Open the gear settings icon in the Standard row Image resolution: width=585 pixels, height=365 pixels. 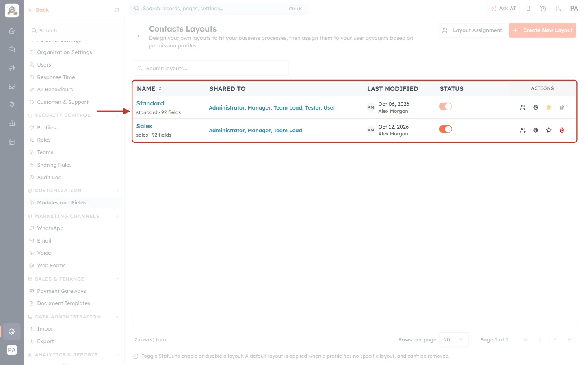(x=536, y=107)
